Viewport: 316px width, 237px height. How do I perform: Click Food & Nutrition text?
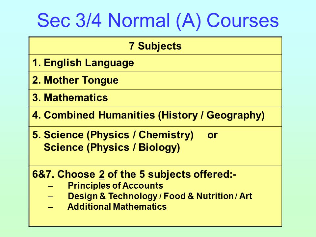(198, 196)
